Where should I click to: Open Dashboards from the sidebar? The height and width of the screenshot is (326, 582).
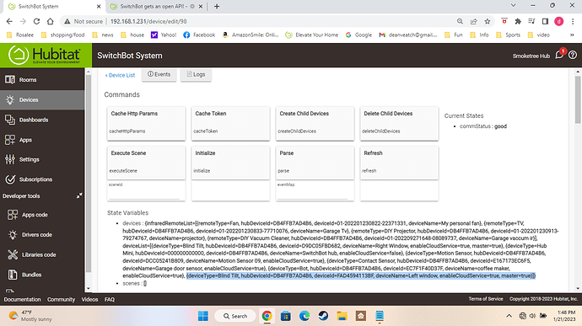point(42,120)
